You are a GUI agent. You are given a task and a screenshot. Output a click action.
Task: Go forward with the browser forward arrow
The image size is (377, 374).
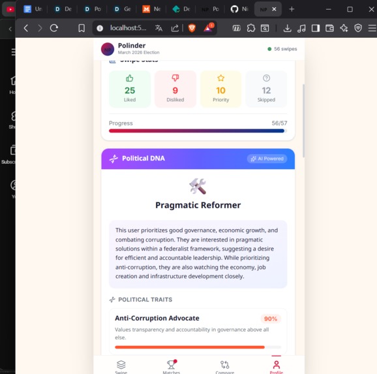point(40,28)
